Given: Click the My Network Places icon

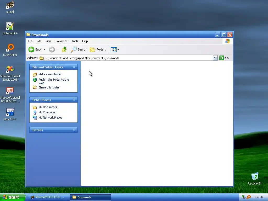Looking at the screenshot, I should click(x=35, y=118).
